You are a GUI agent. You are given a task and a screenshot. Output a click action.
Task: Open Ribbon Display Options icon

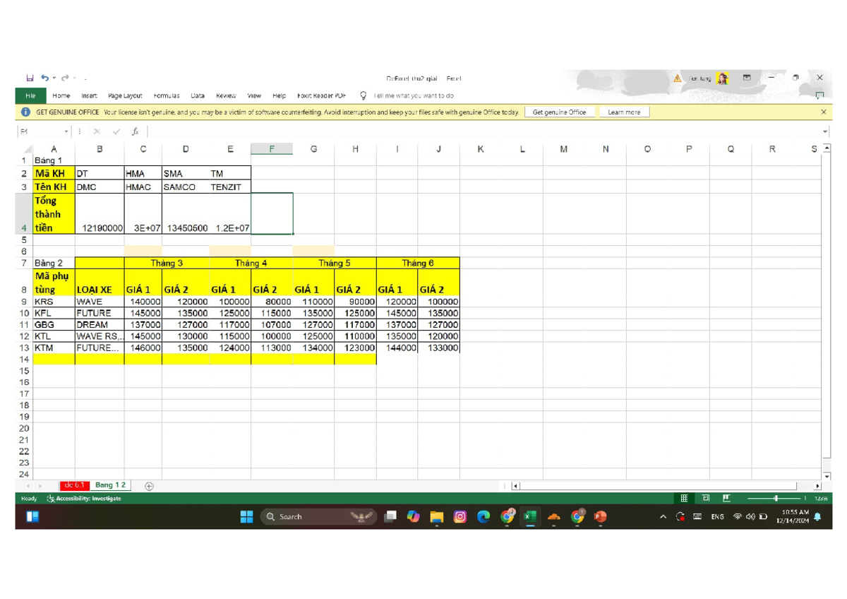[747, 78]
